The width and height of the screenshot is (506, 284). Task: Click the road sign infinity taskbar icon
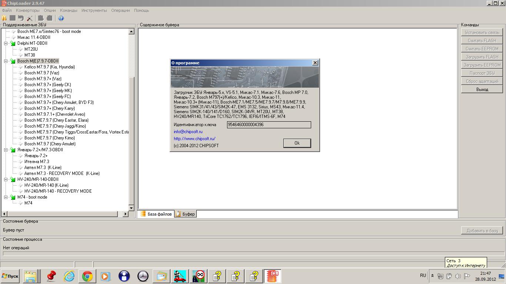(199, 276)
